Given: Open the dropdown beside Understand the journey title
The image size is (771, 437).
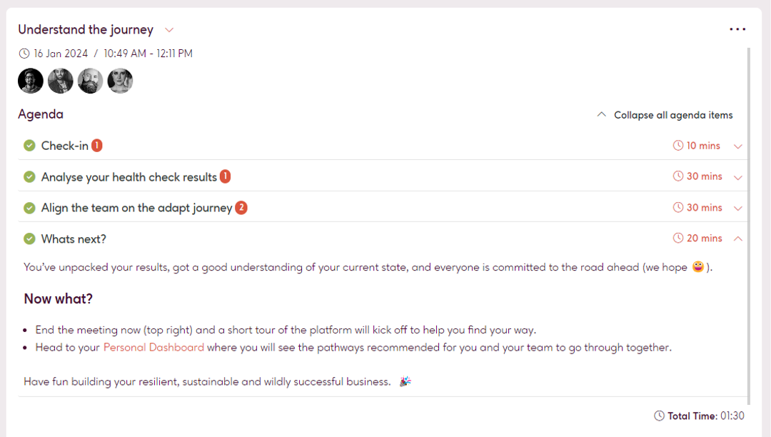Looking at the screenshot, I should [169, 30].
